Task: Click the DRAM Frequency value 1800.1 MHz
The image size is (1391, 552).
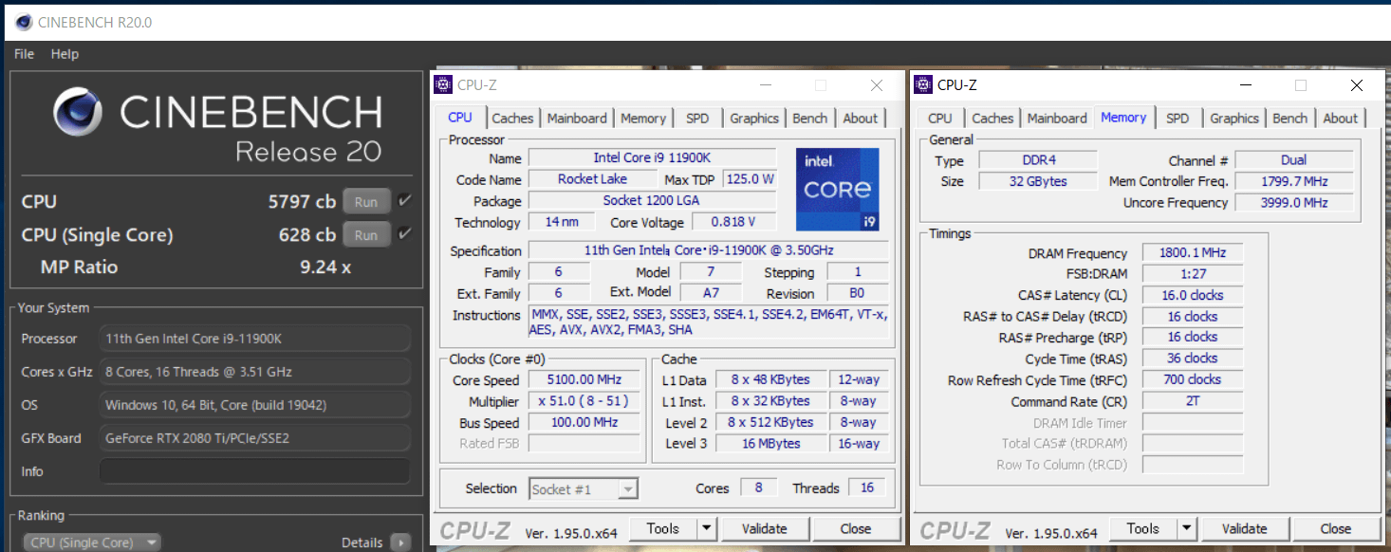Action: pyautogui.click(x=1193, y=253)
